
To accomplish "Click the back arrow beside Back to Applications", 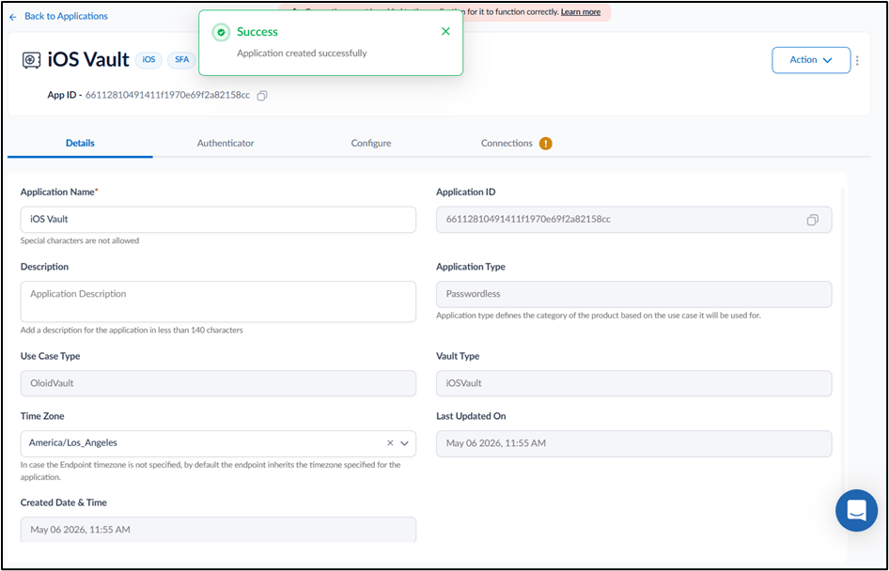I will 13,17.
